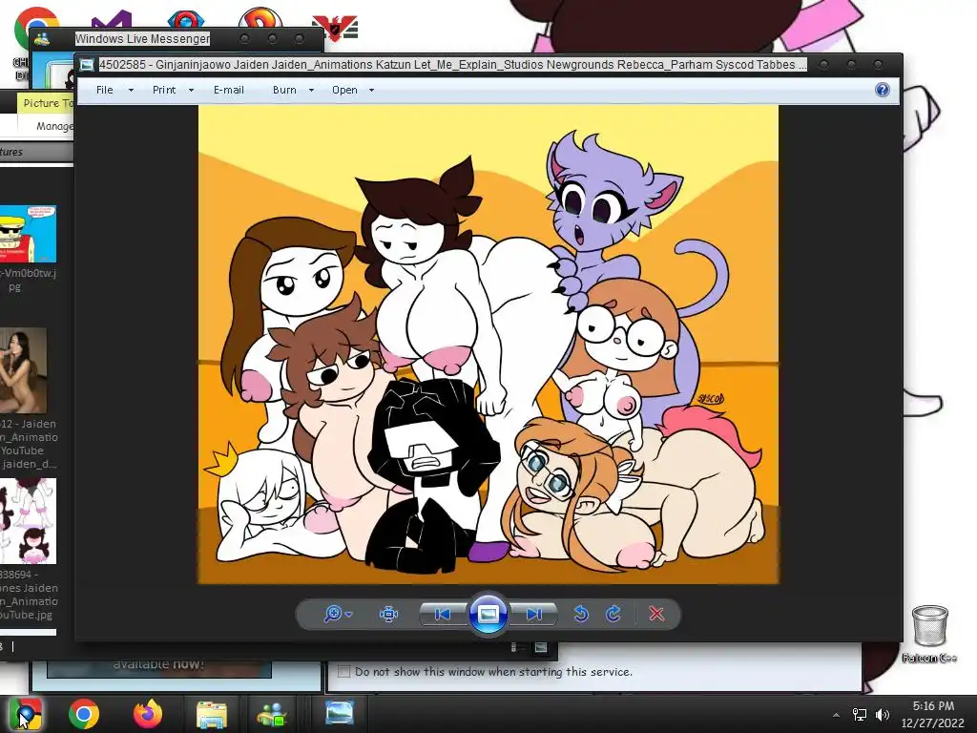Select the red eagle emblem desktop icon
977x733 pixels.
(x=335, y=28)
